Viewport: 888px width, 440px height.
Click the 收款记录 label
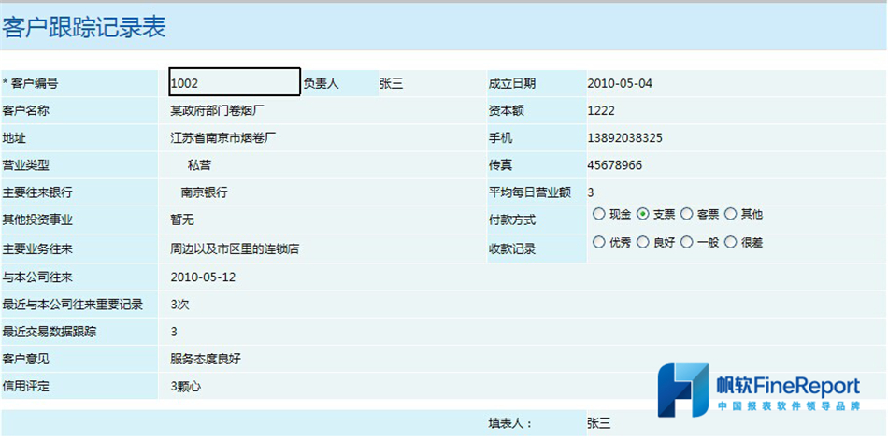click(512, 248)
